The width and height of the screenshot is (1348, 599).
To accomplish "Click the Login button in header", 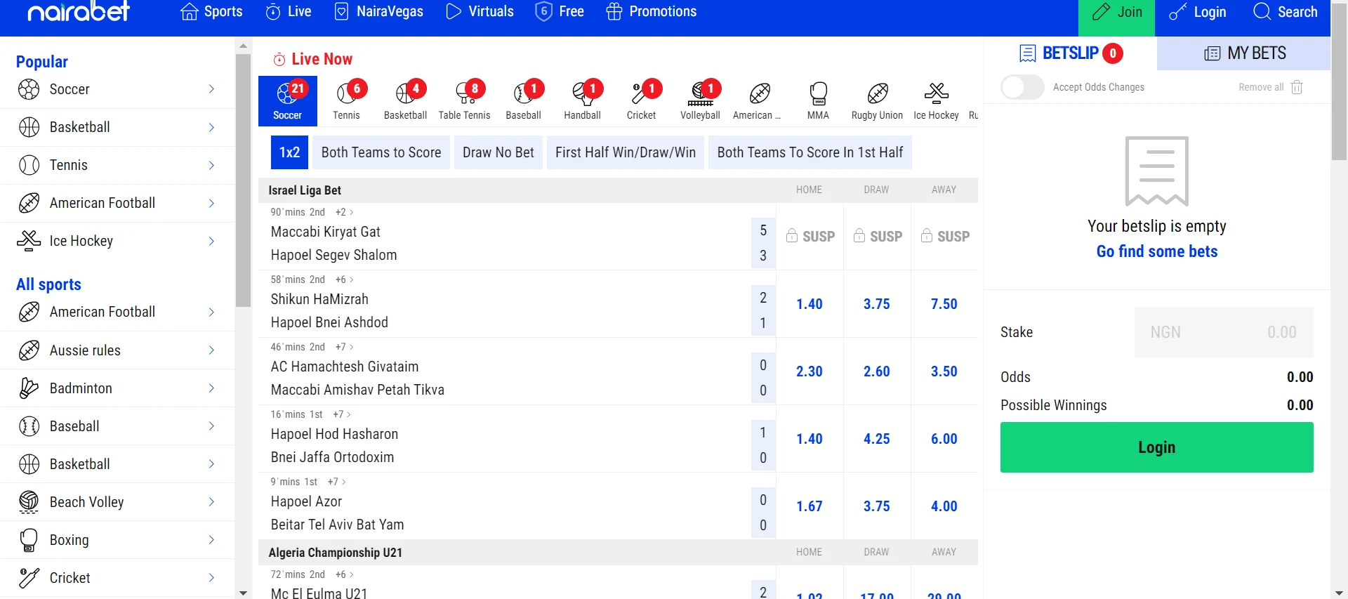I will click(x=1197, y=12).
